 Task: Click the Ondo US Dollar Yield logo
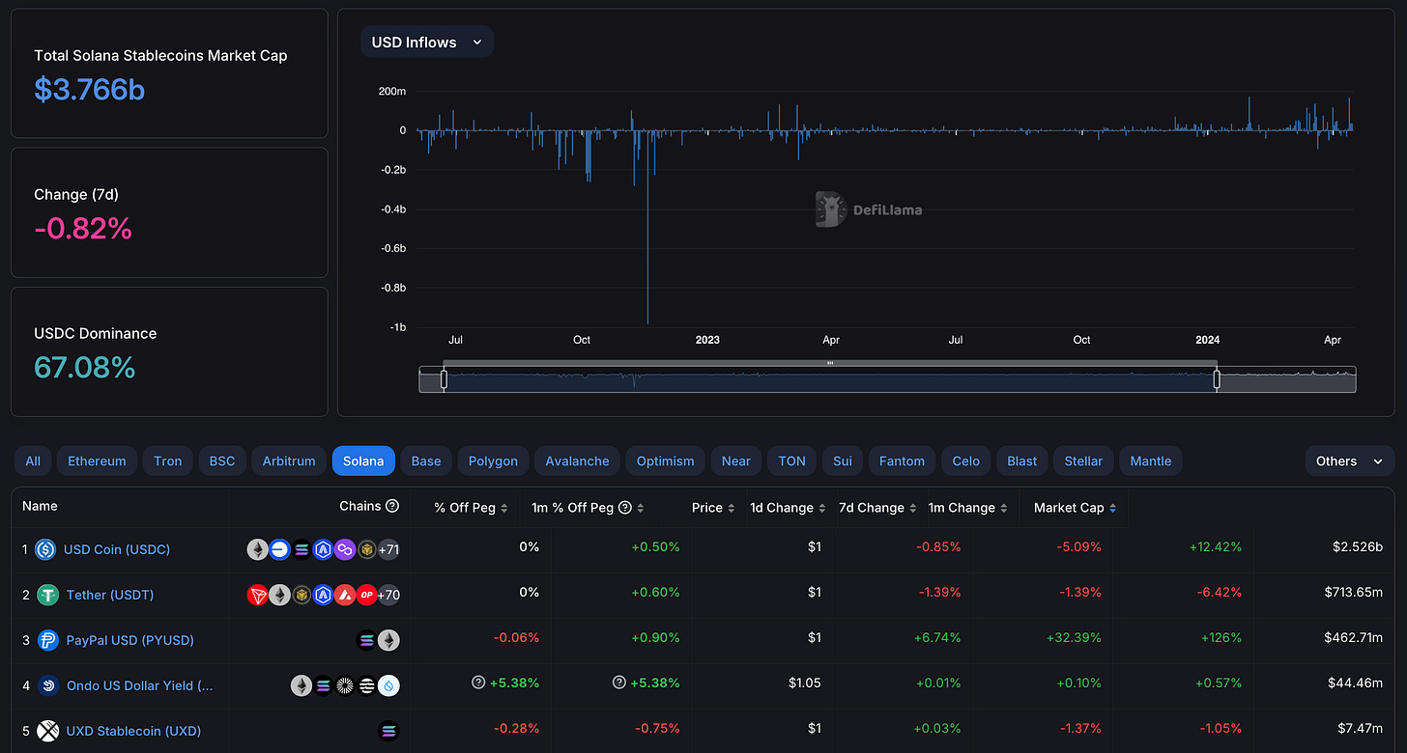(x=47, y=685)
